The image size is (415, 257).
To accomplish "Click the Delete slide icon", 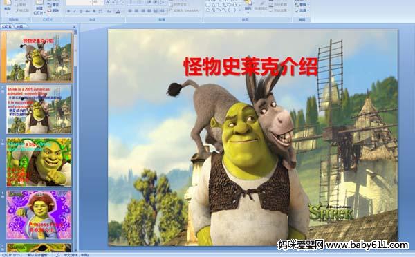I will [x=53, y=10].
